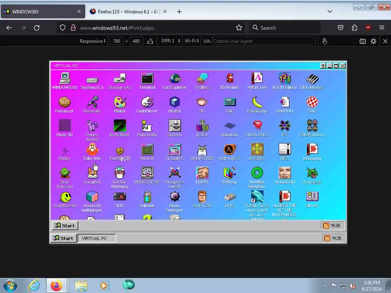Screen dimensions: 391x293
Task: Reload the current page
Action: 37,27
